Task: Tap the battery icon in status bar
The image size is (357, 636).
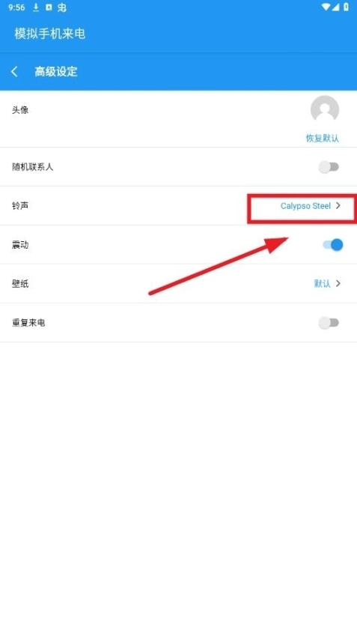Action: [346, 7]
